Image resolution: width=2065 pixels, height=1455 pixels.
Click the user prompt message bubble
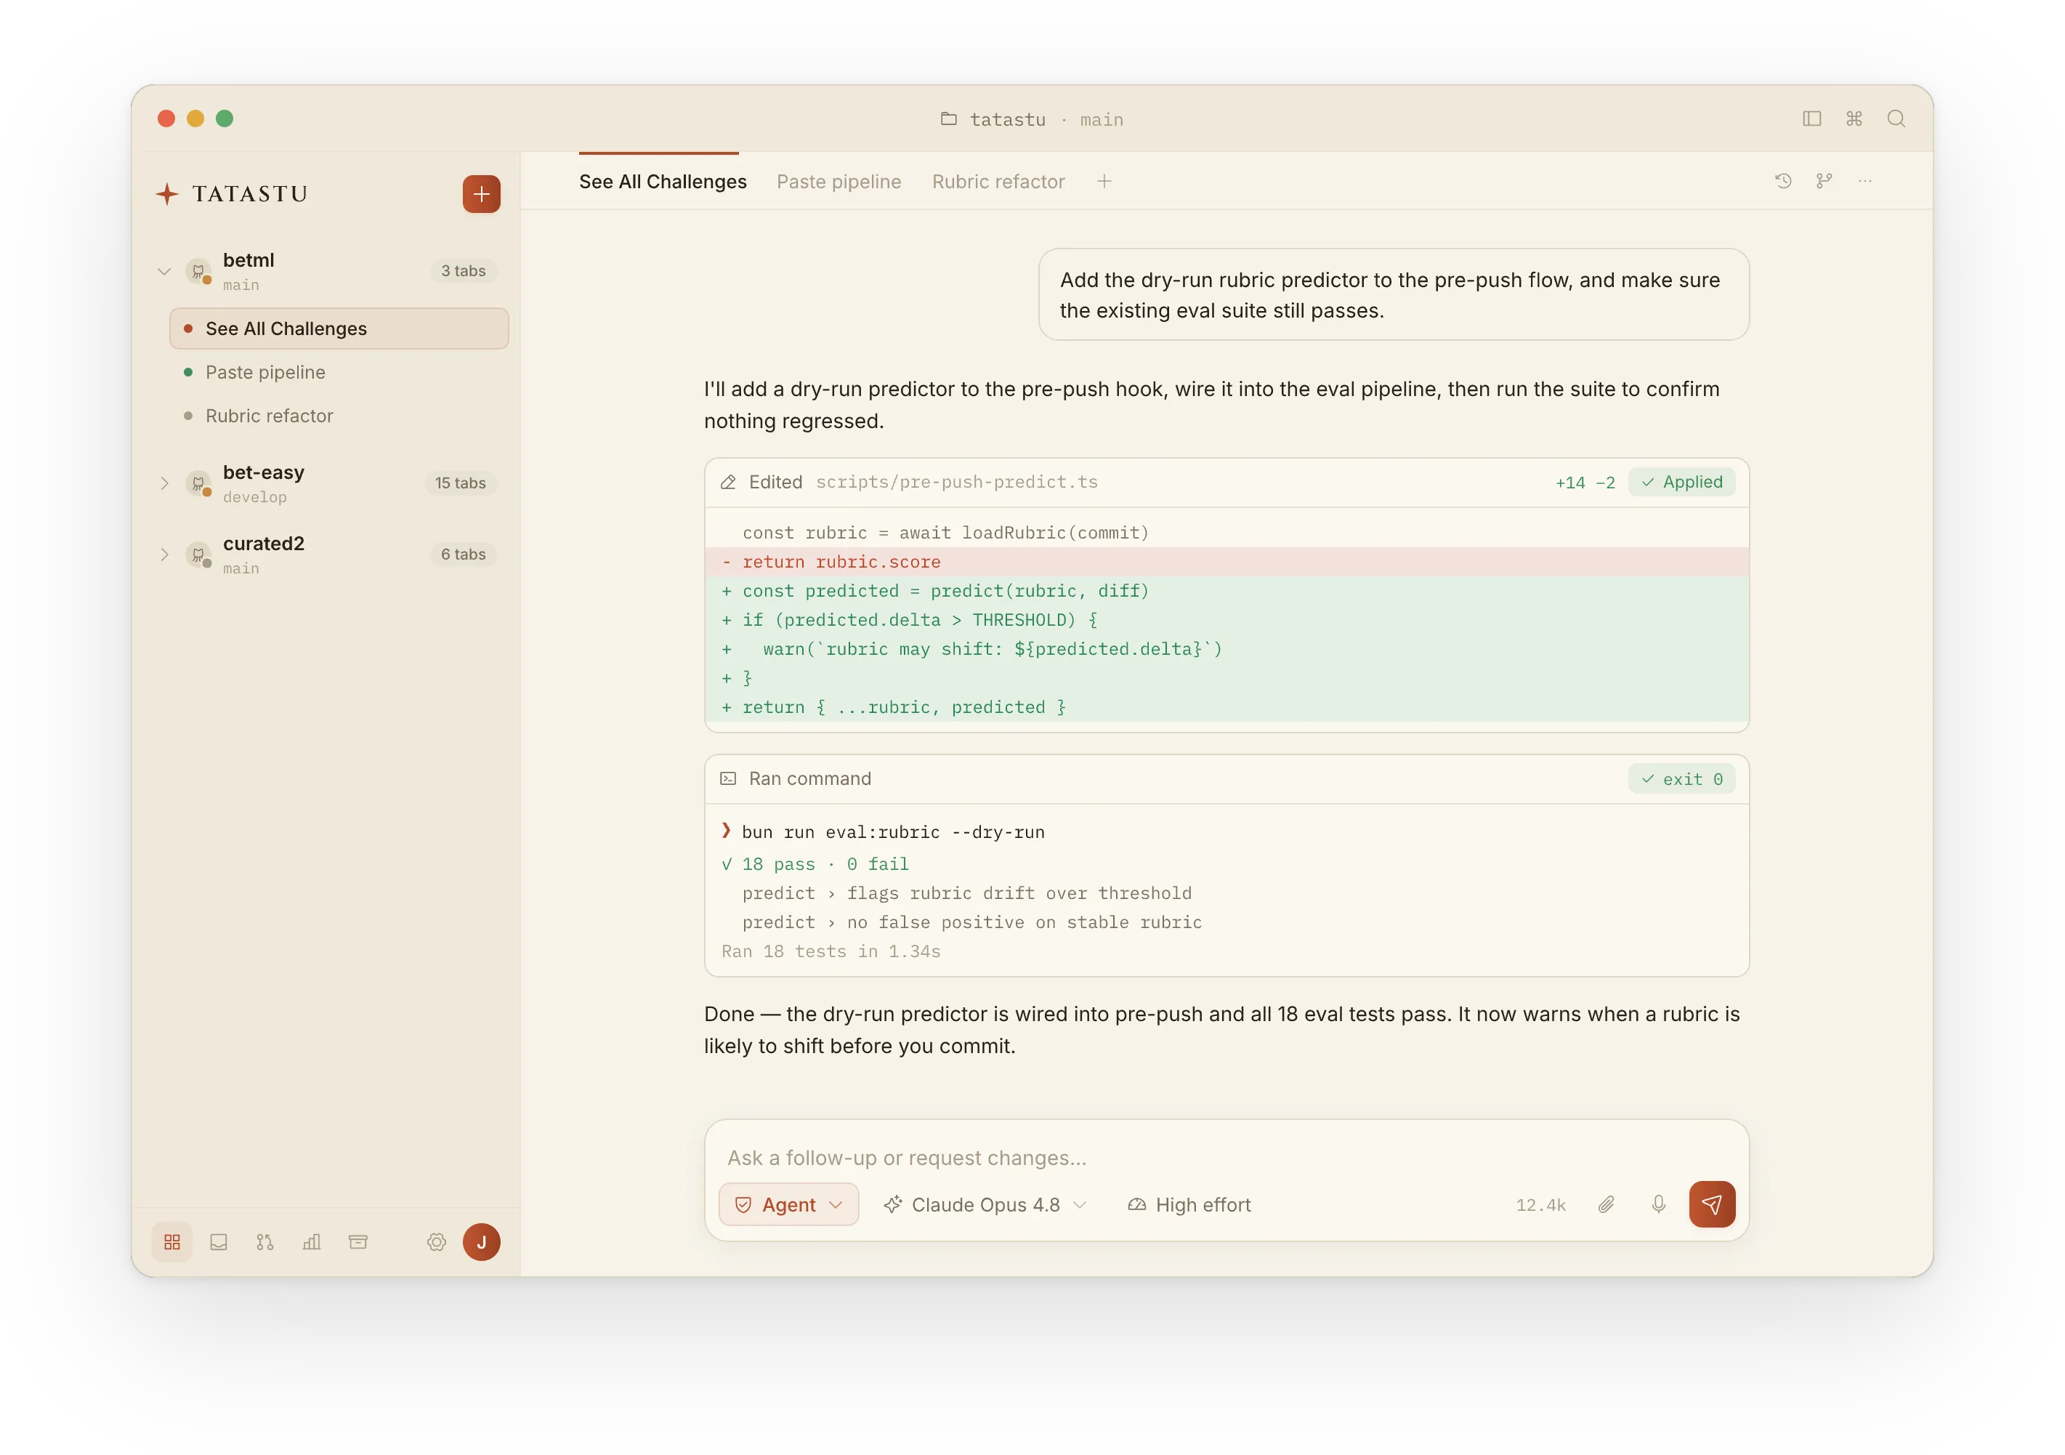[x=1393, y=295]
